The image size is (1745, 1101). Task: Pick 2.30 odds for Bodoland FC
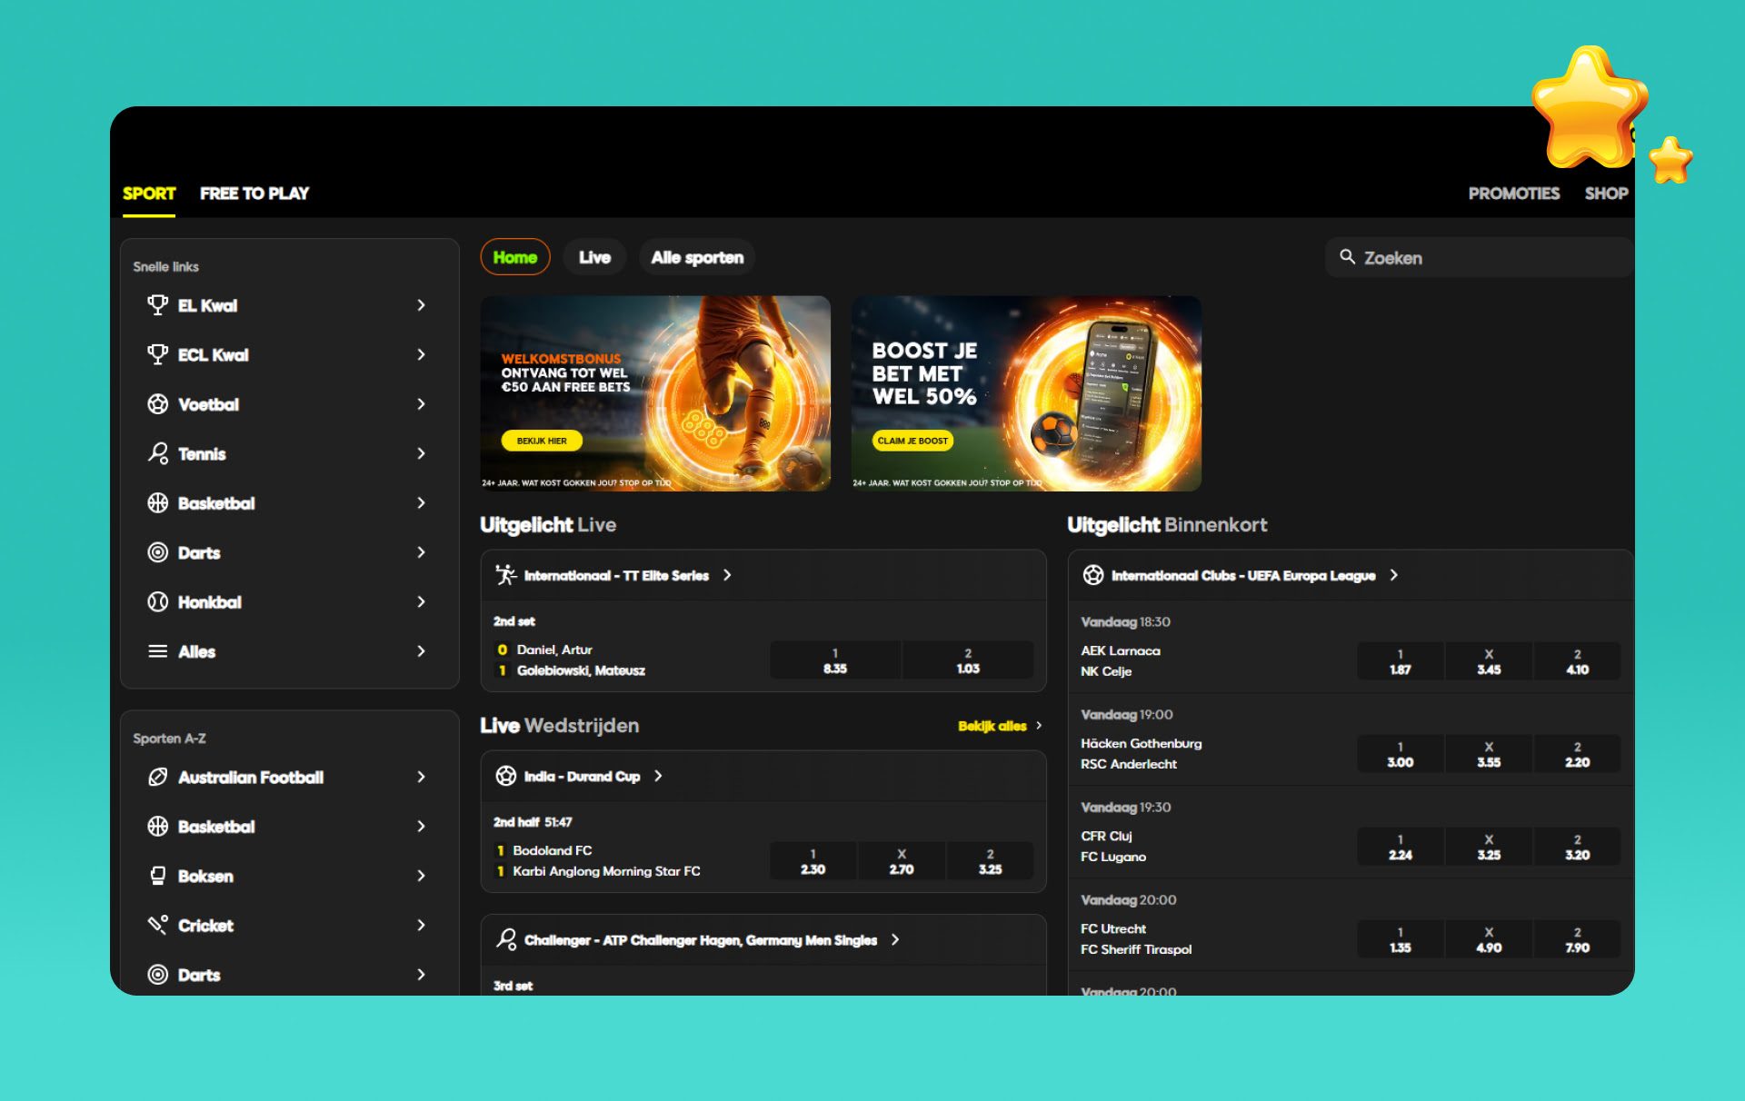pos(813,861)
